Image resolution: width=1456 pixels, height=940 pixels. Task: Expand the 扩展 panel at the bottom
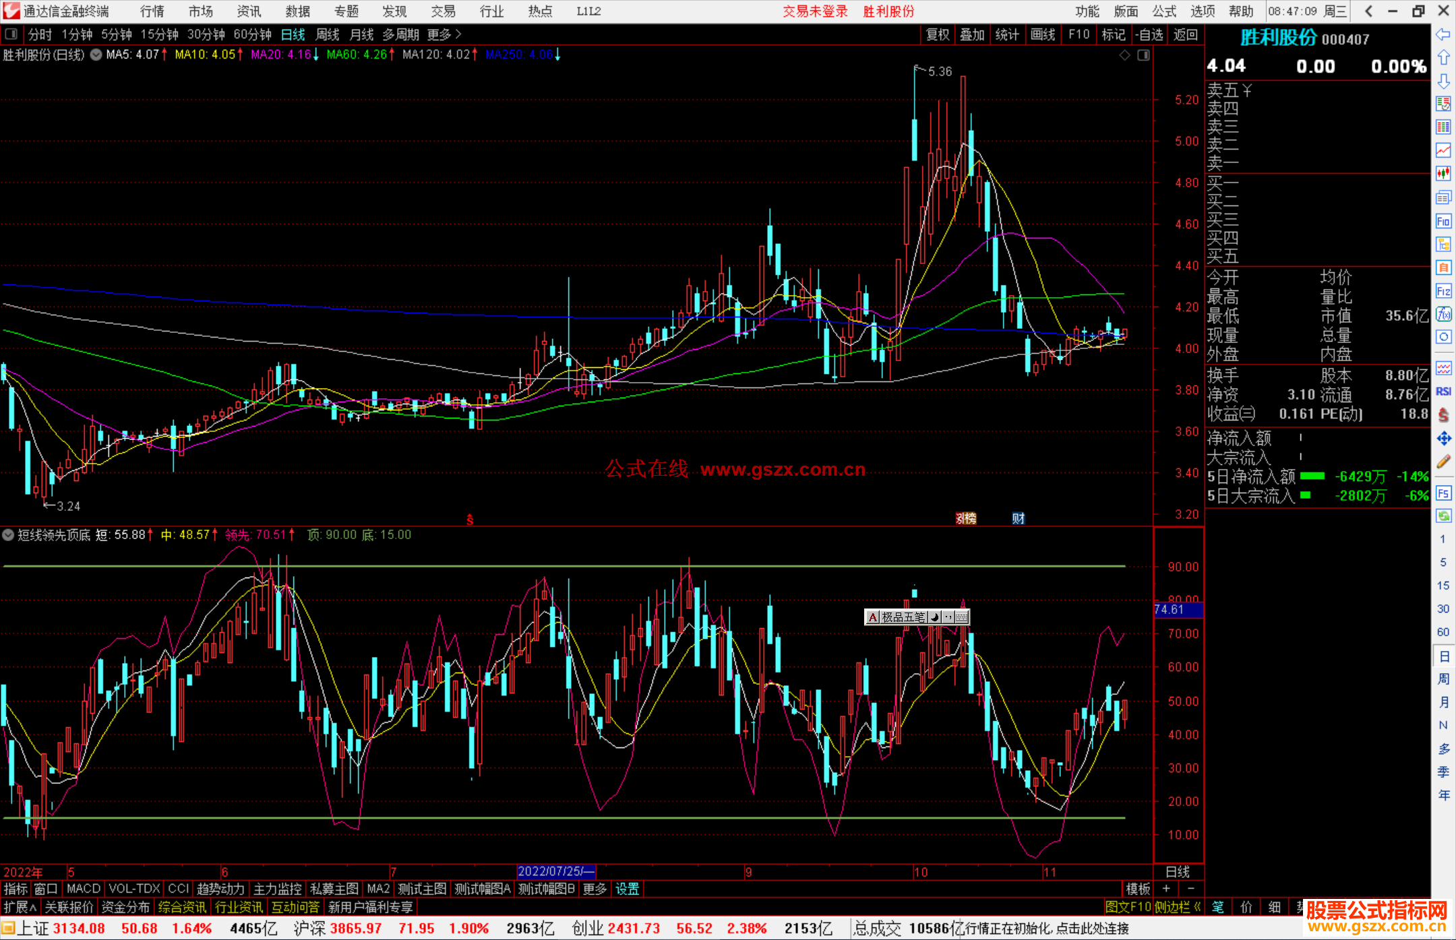click(20, 907)
